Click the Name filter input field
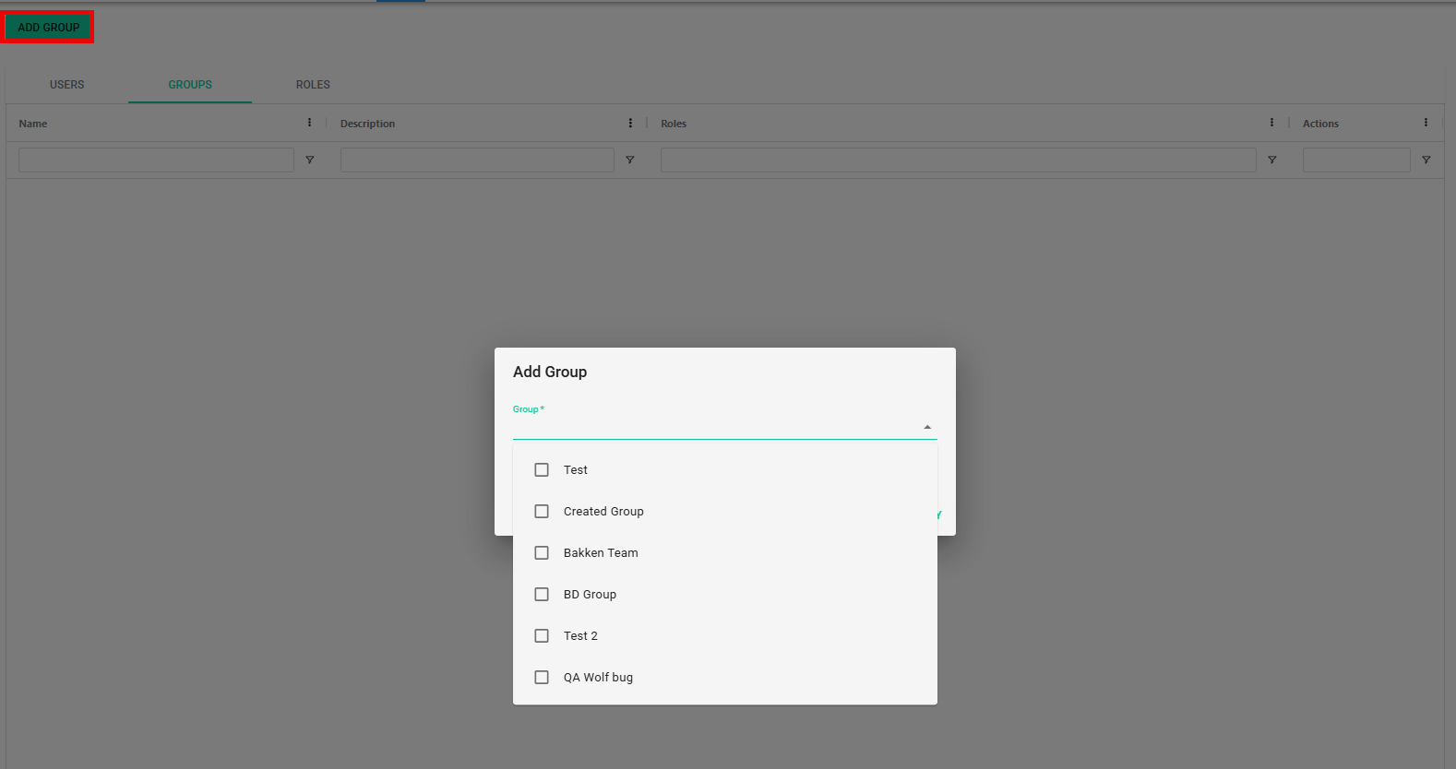 [156, 160]
